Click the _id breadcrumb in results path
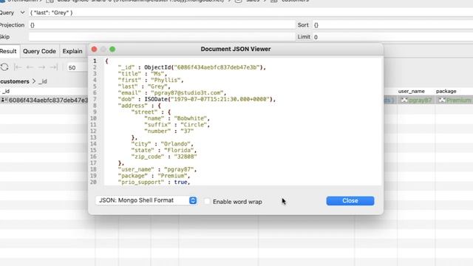Image resolution: width=473 pixels, height=266 pixels. click(43, 81)
